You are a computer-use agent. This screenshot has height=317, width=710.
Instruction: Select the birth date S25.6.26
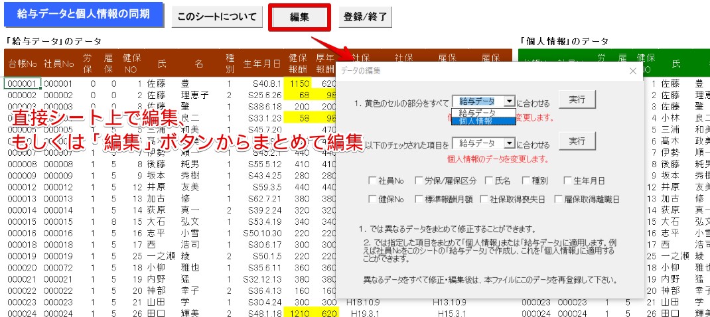pyautogui.click(x=265, y=95)
